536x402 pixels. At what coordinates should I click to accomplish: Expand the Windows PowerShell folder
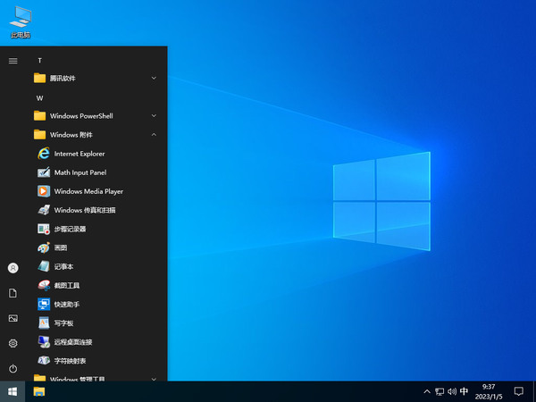point(94,115)
